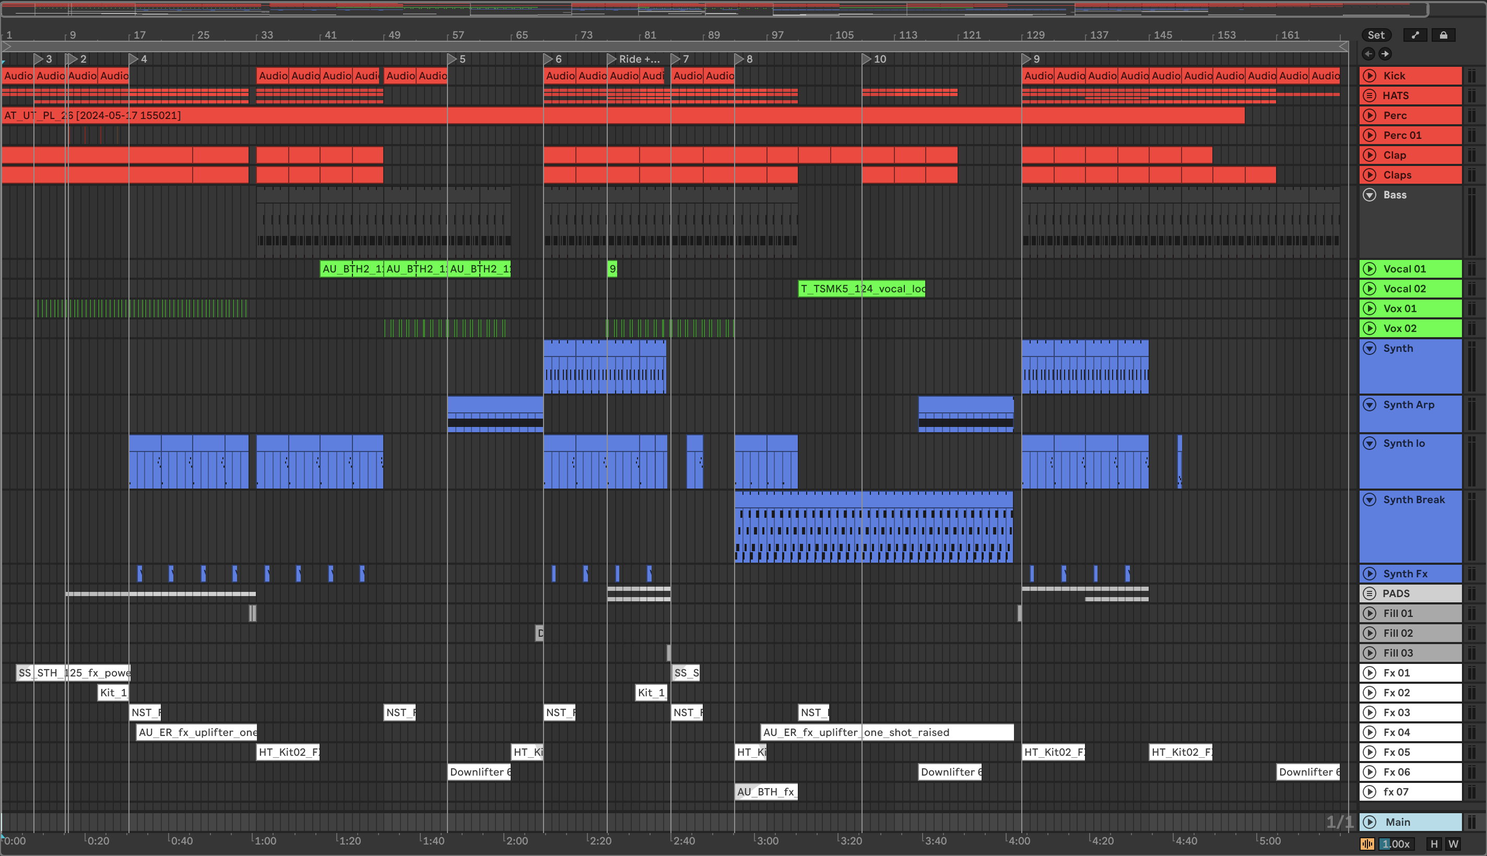Click the round arrow icon on Clap track

pyautogui.click(x=1370, y=155)
